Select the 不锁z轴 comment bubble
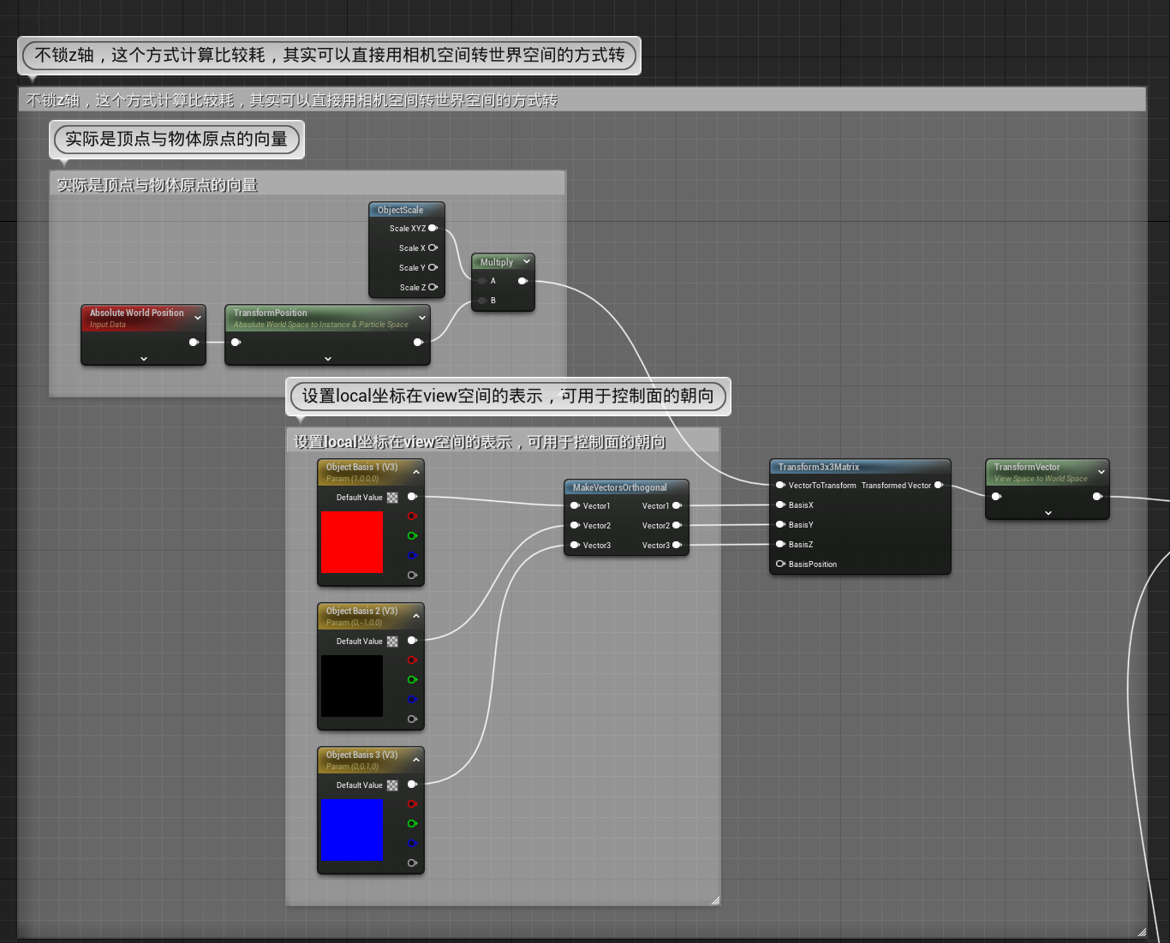 pyautogui.click(x=329, y=56)
